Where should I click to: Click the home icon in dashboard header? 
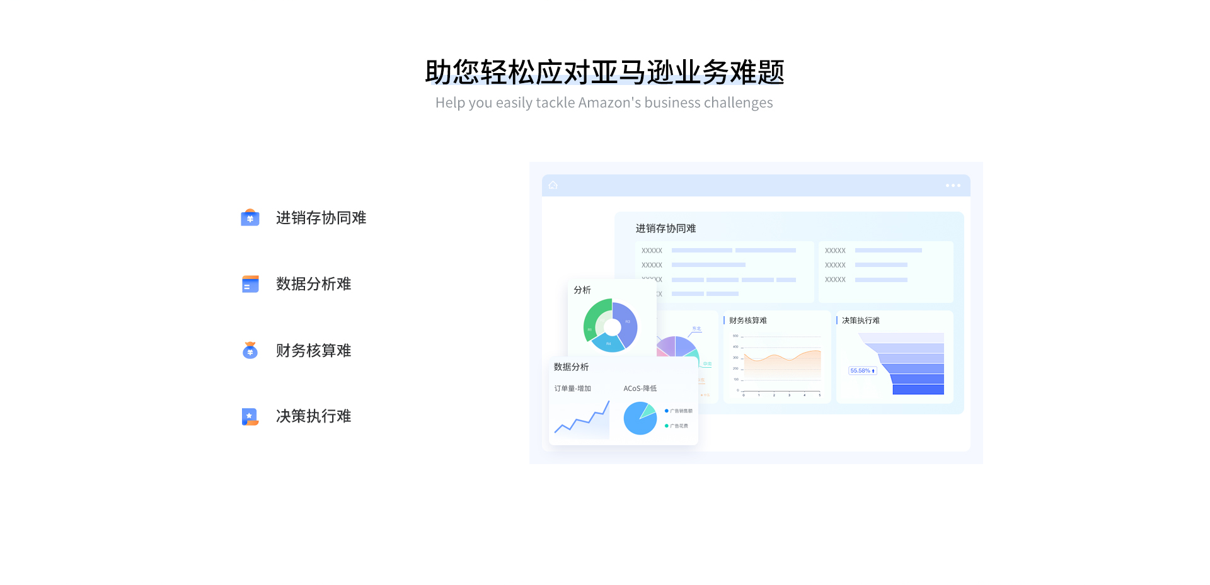click(553, 185)
